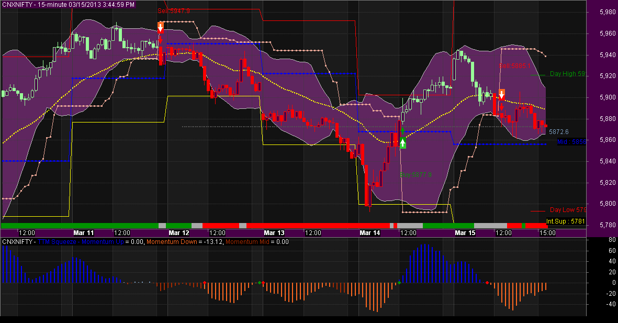The image size is (618, 323).
Task: Click the 5,960 price axis value
Action: pos(608,34)
